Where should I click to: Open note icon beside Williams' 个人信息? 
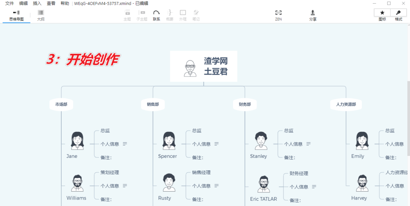[x=125, y=186]
